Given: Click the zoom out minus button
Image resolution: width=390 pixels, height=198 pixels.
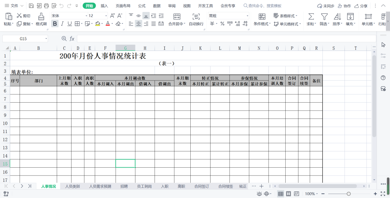Looking at the screenshot, I should (x=323, y=194).
